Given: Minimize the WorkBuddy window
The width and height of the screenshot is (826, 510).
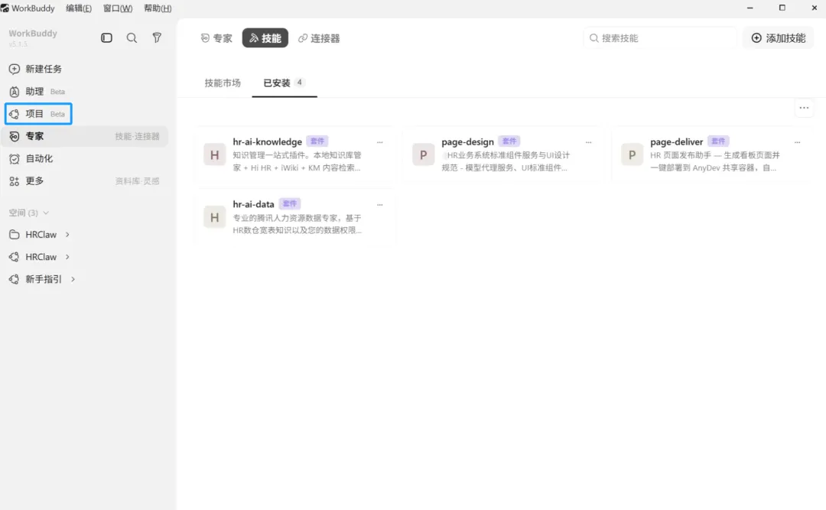Looking at the screenshot, I should [750, 8].
